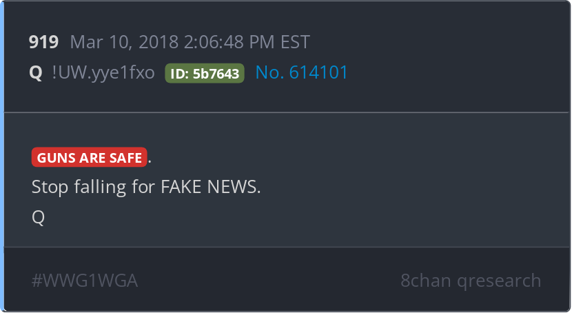This screenshot has height=313, width=572.
Task: Click the blue accent bar on left edge
Action: (2, 156)
